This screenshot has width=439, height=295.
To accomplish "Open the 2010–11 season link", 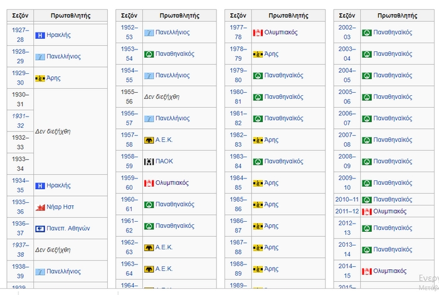I will tap(347, 200).
